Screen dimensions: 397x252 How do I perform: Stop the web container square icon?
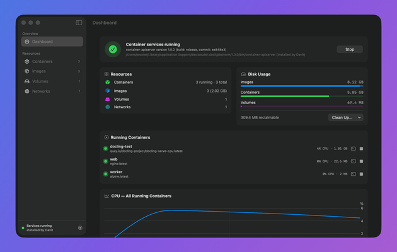click(x=361, y=161)
